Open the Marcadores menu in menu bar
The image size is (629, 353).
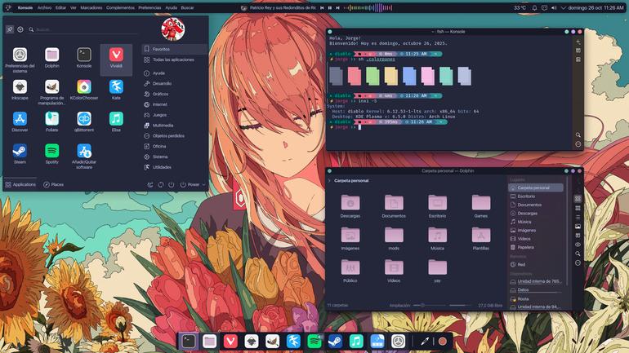(91, 7)
